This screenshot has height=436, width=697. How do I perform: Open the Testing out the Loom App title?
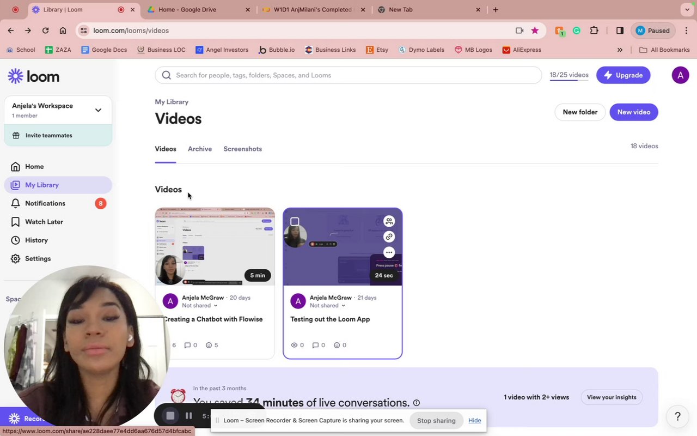click(330, 319)
